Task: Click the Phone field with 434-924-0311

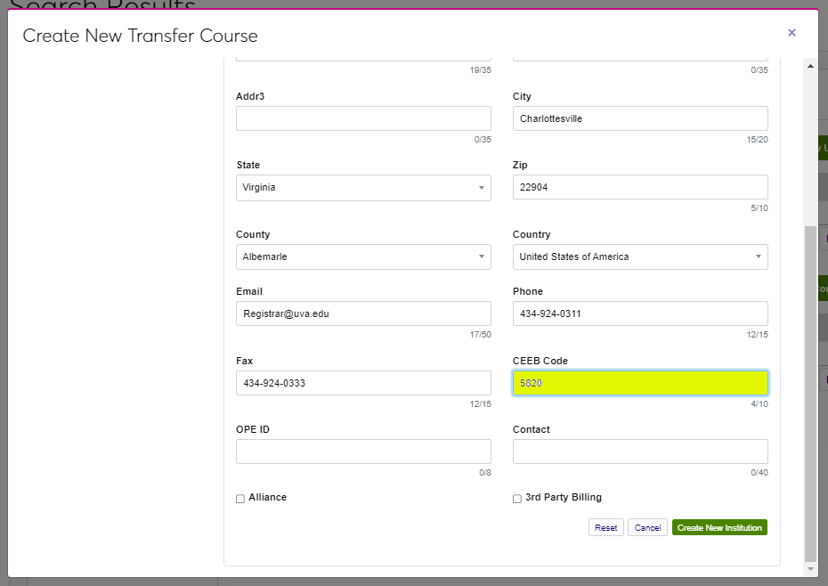Action: pos(640,313)
